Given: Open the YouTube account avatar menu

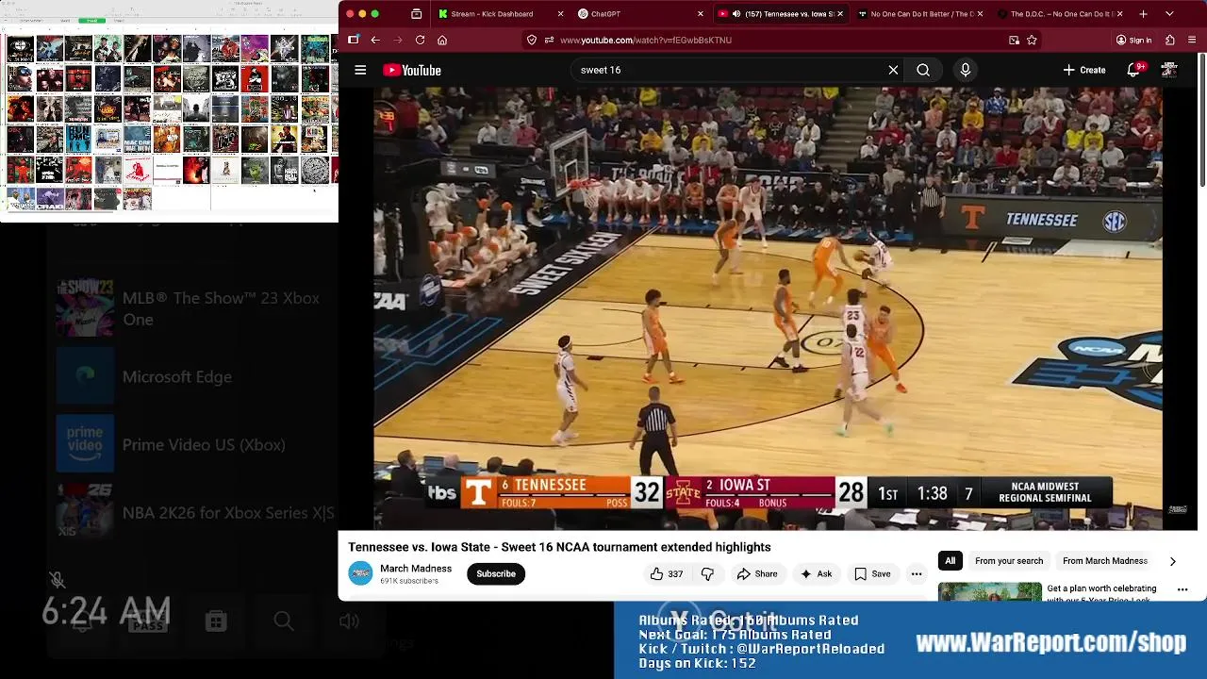Looking at the screenshot, I should (x=1169, y=70).
